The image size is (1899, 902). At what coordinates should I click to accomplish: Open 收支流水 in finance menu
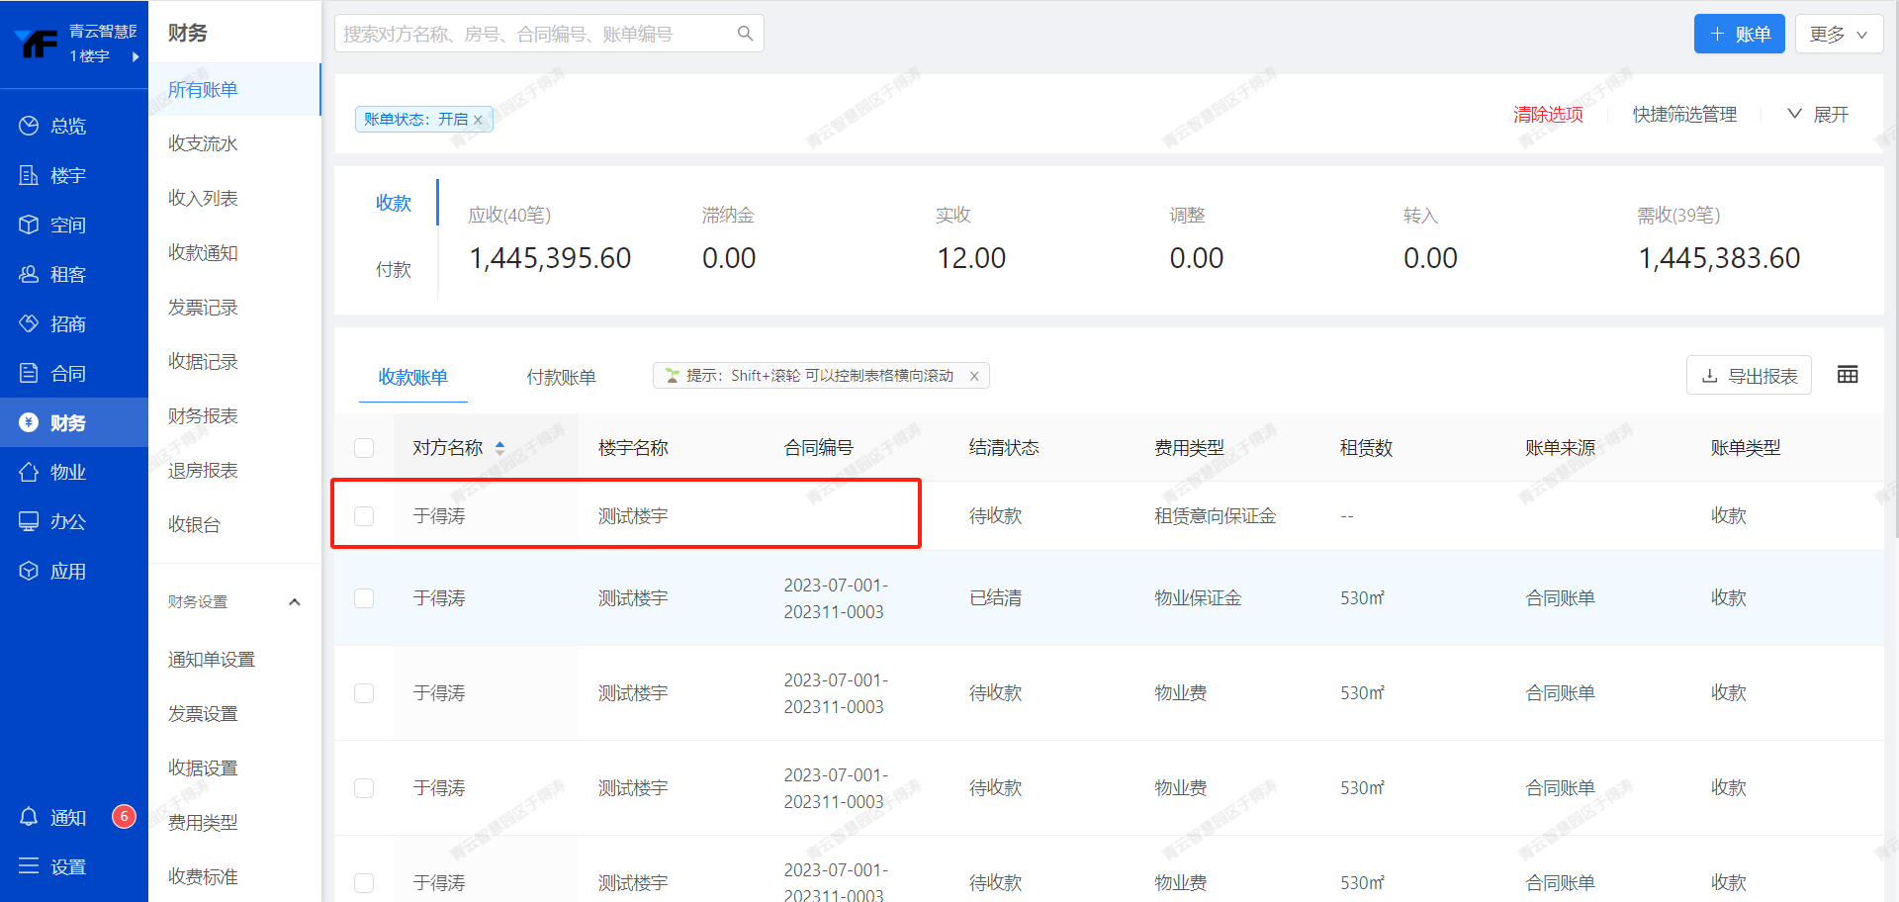pos(203,143)
